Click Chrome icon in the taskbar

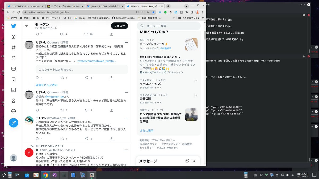45,175
